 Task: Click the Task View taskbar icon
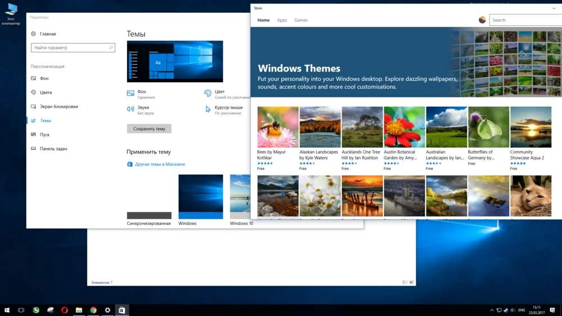point(21,310)
